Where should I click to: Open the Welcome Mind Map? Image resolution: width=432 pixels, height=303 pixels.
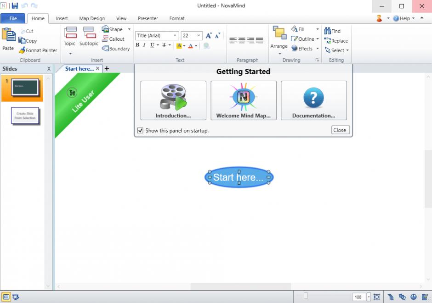pyautogui.click(x=244, y=100)
